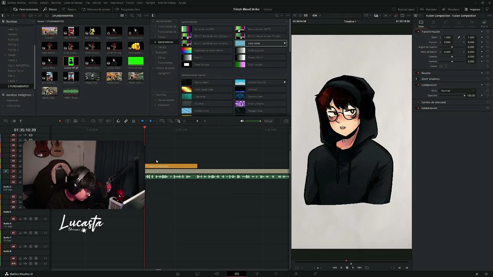Viewport: 493px width, 277px height.
Task: Expand the Títulos category
Action: 155,37
